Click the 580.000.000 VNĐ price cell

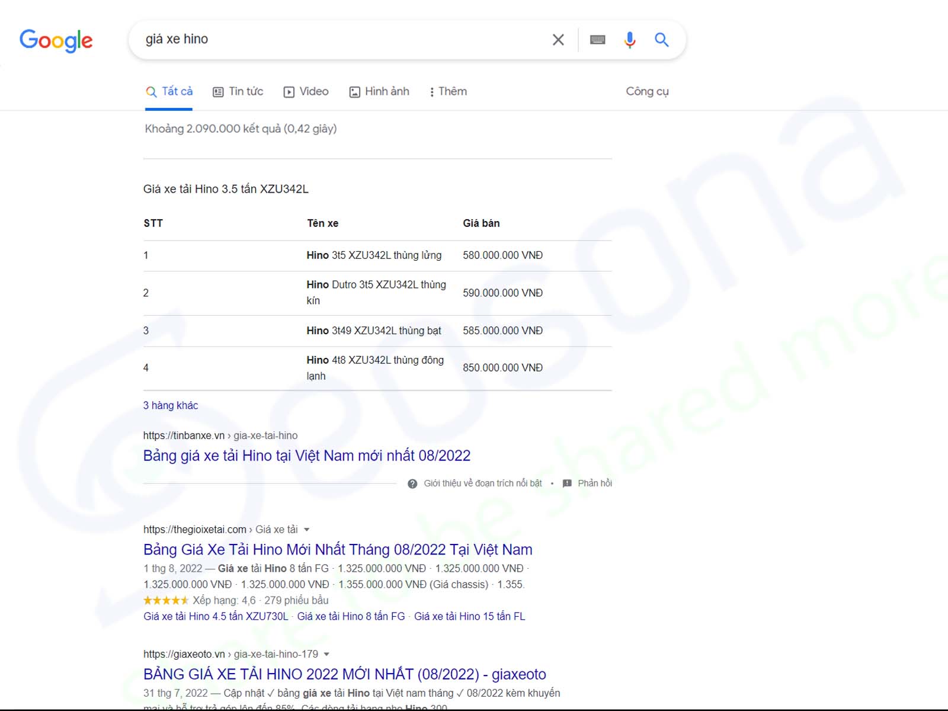pyautogui.click(x=502, y=255)
